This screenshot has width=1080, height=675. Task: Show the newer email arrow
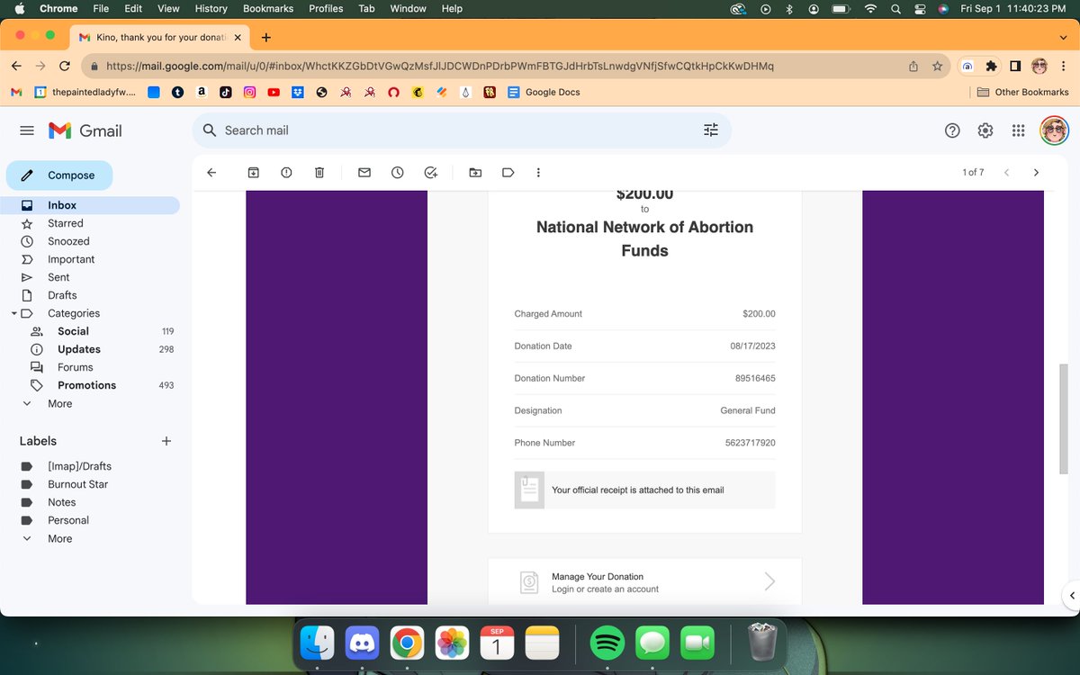coord(1006,172)
